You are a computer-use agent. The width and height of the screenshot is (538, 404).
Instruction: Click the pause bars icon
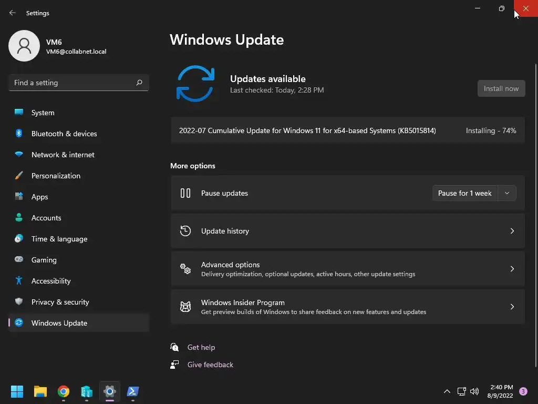[x=185, y=193]
